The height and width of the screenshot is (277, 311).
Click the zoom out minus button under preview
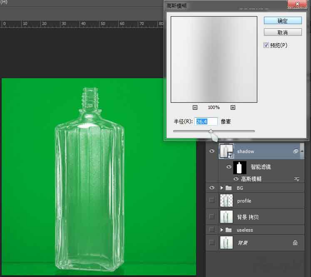pos(195,107)
